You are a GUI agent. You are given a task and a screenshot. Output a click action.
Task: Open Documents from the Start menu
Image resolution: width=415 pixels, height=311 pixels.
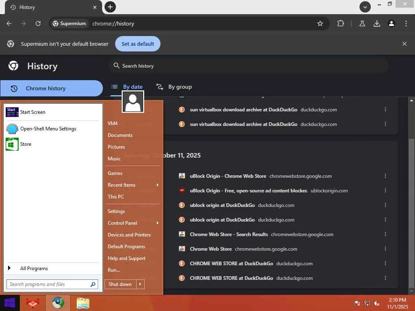tap(133, 135)
